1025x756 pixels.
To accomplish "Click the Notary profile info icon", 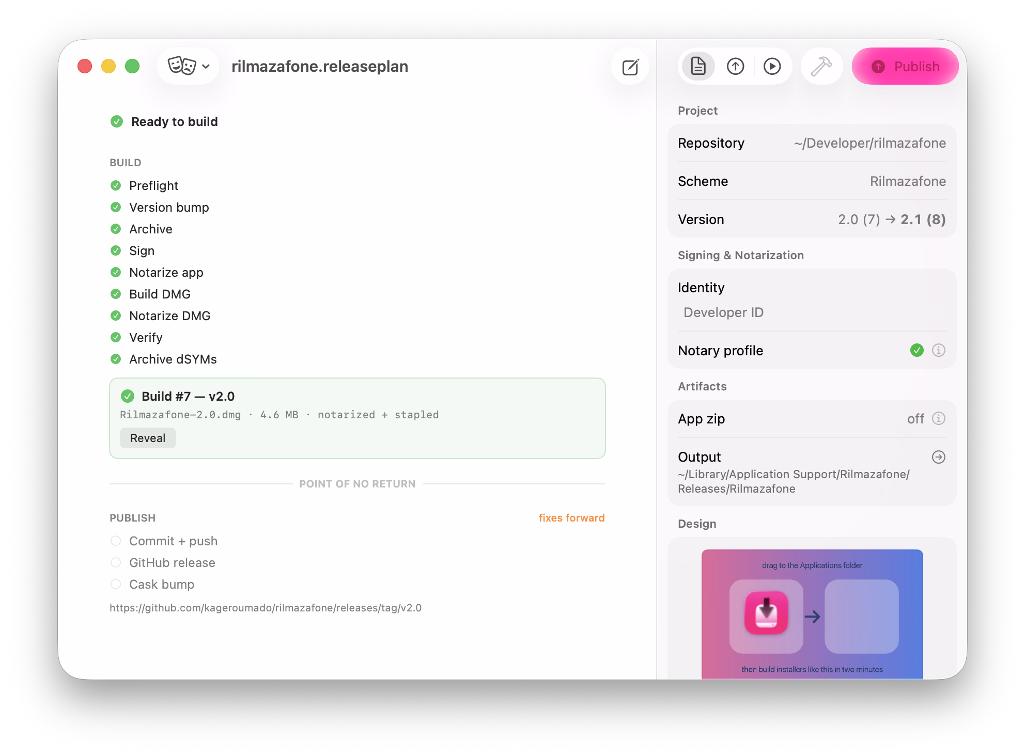I will 939,350.
